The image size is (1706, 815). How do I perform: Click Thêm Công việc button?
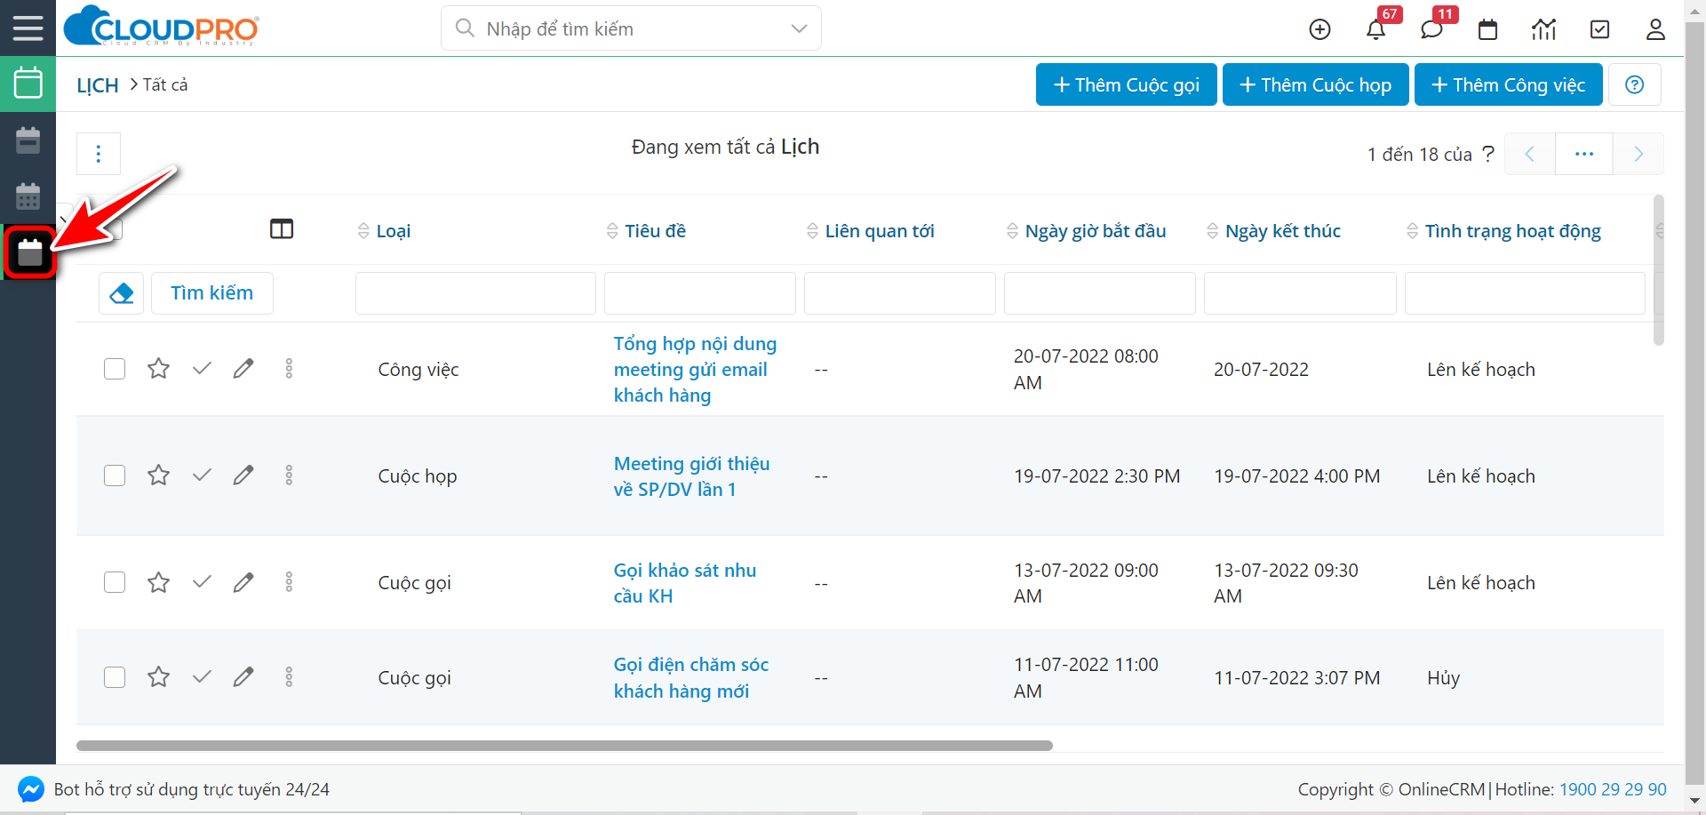[x=1508, y=84]
